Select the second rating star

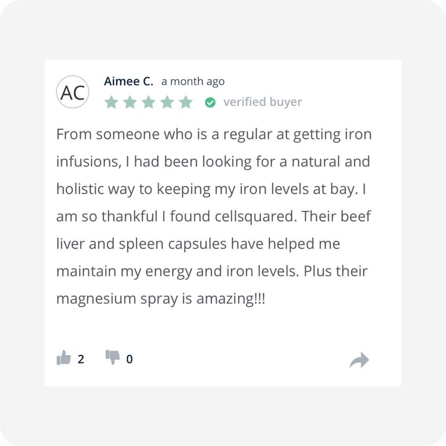(x=130, y=102)
